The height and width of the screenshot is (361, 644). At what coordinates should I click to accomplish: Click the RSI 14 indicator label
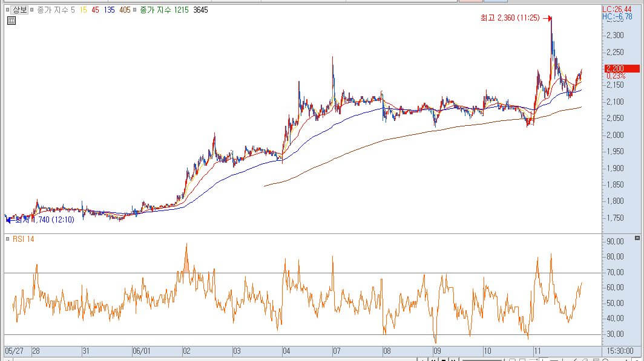pyautogui.click(x=24, y=239)
